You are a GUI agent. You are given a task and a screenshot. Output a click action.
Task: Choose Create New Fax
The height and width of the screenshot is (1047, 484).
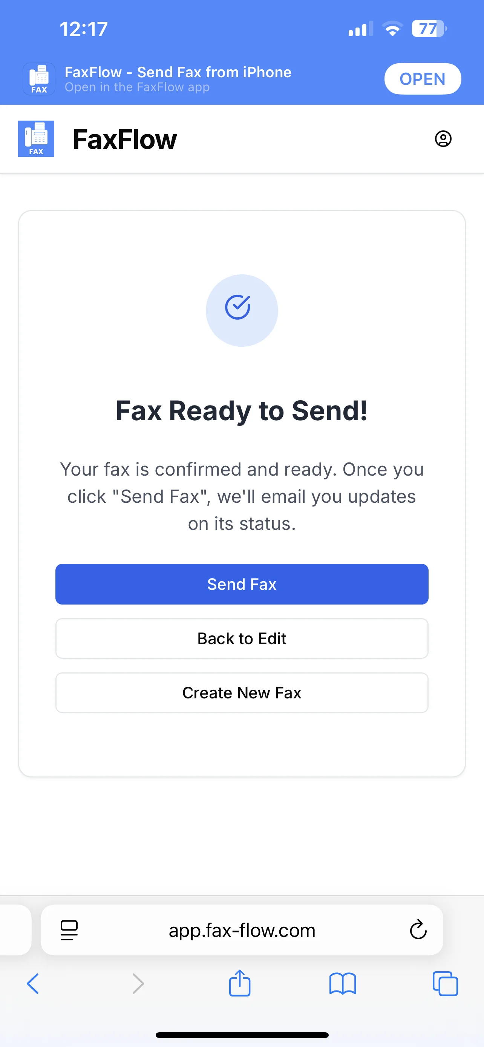242,693
